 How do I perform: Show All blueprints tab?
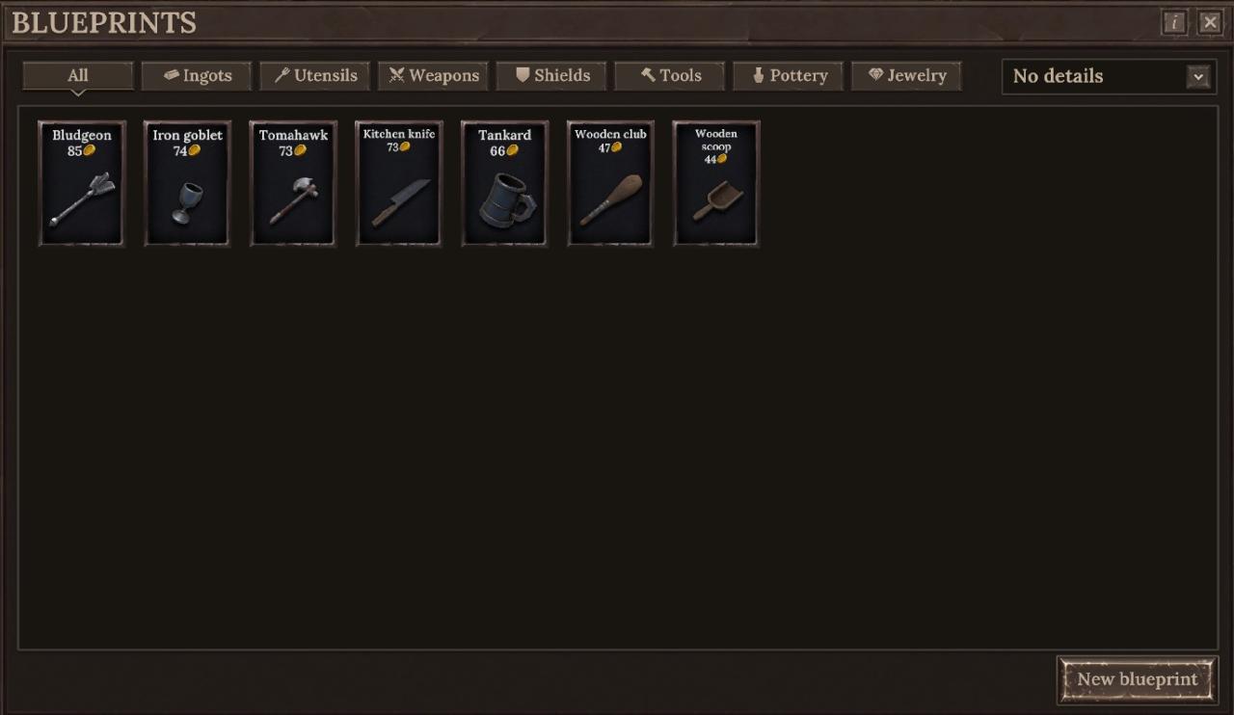coord(78,76)
